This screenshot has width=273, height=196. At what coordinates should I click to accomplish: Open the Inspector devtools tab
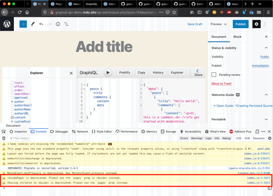[18, 132]
